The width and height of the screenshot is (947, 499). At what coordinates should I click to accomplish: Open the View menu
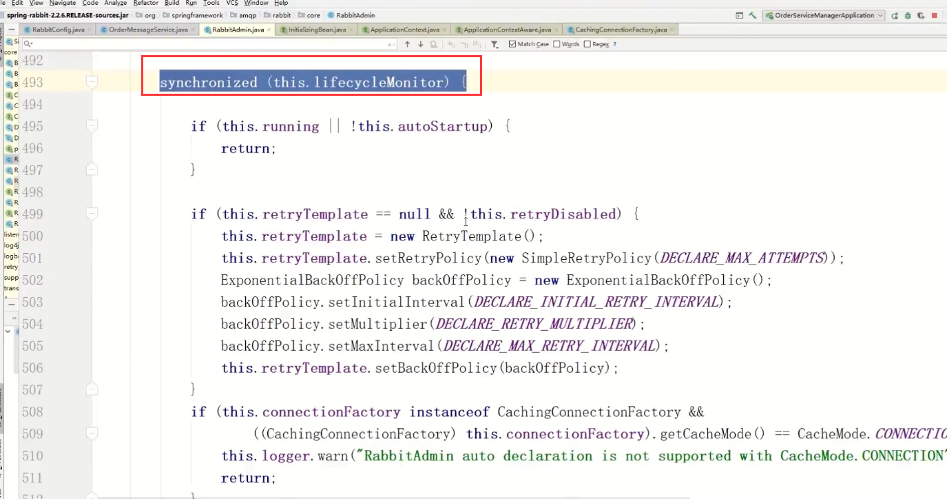(x=37, y=3)
